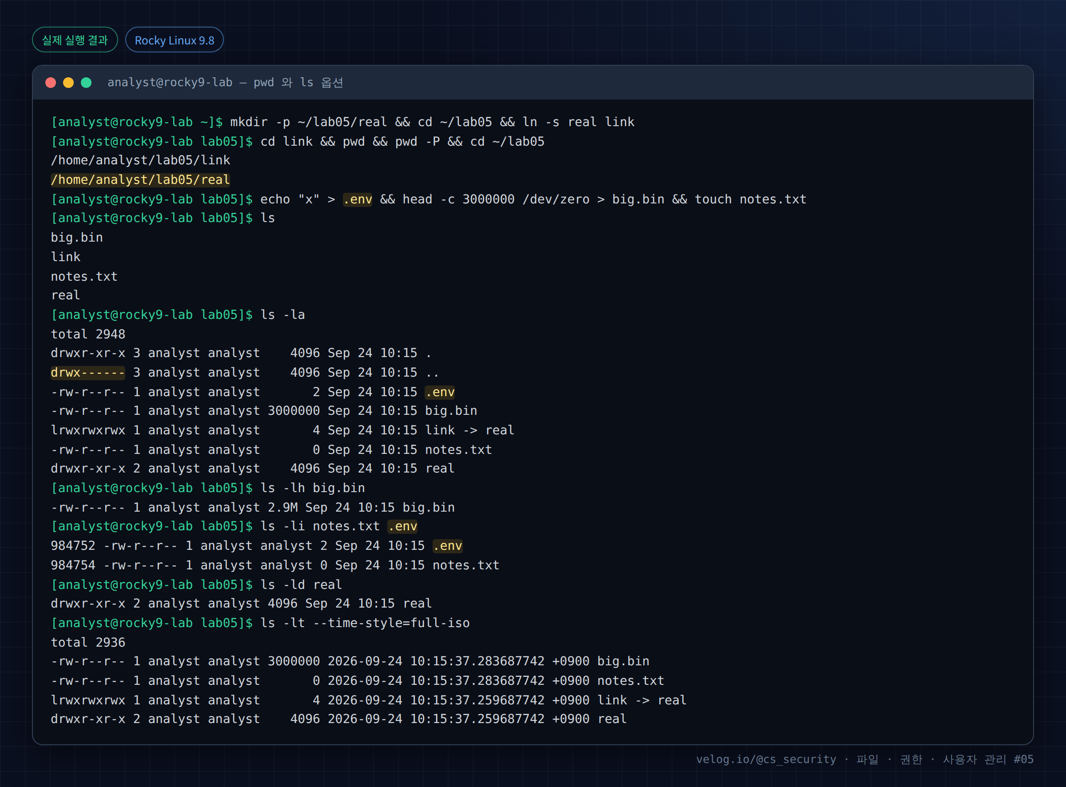Click the 'ls -lh big.bin' command line
Viewport: 1066px width, 787px height.
click(x=208, y=488)
